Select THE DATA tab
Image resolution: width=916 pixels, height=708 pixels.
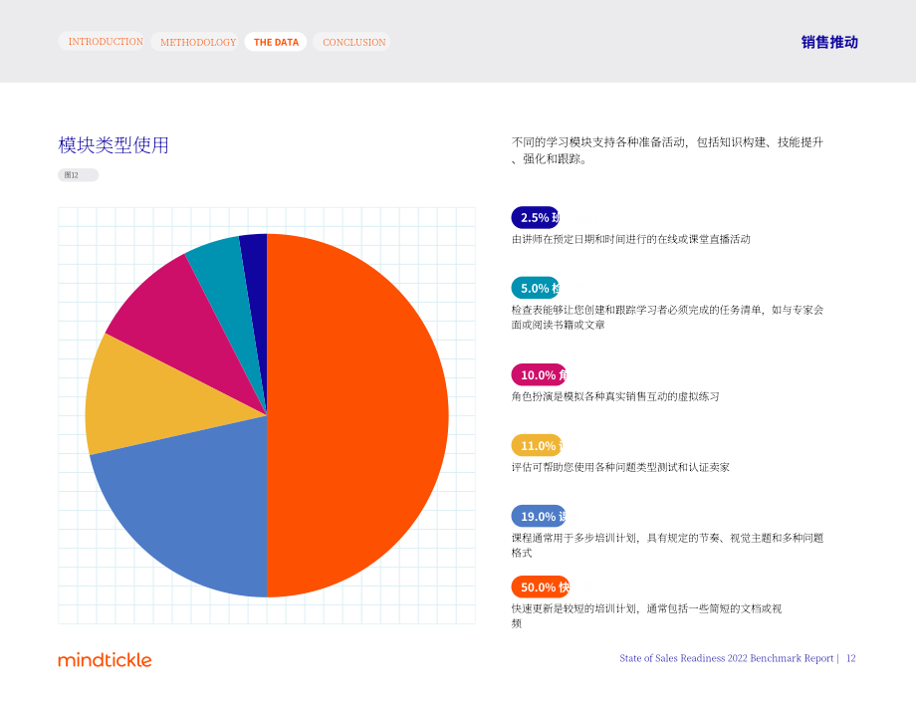[276, 42]
